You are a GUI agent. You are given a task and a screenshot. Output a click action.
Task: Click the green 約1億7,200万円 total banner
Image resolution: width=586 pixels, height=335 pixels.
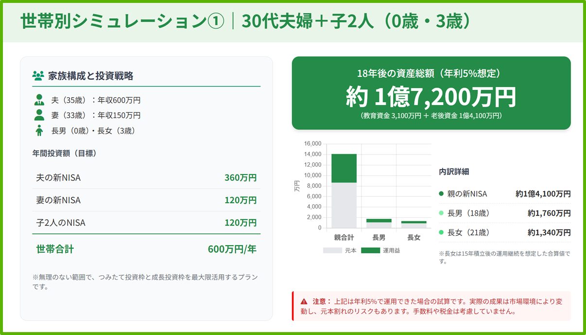[x=431, y=93]
